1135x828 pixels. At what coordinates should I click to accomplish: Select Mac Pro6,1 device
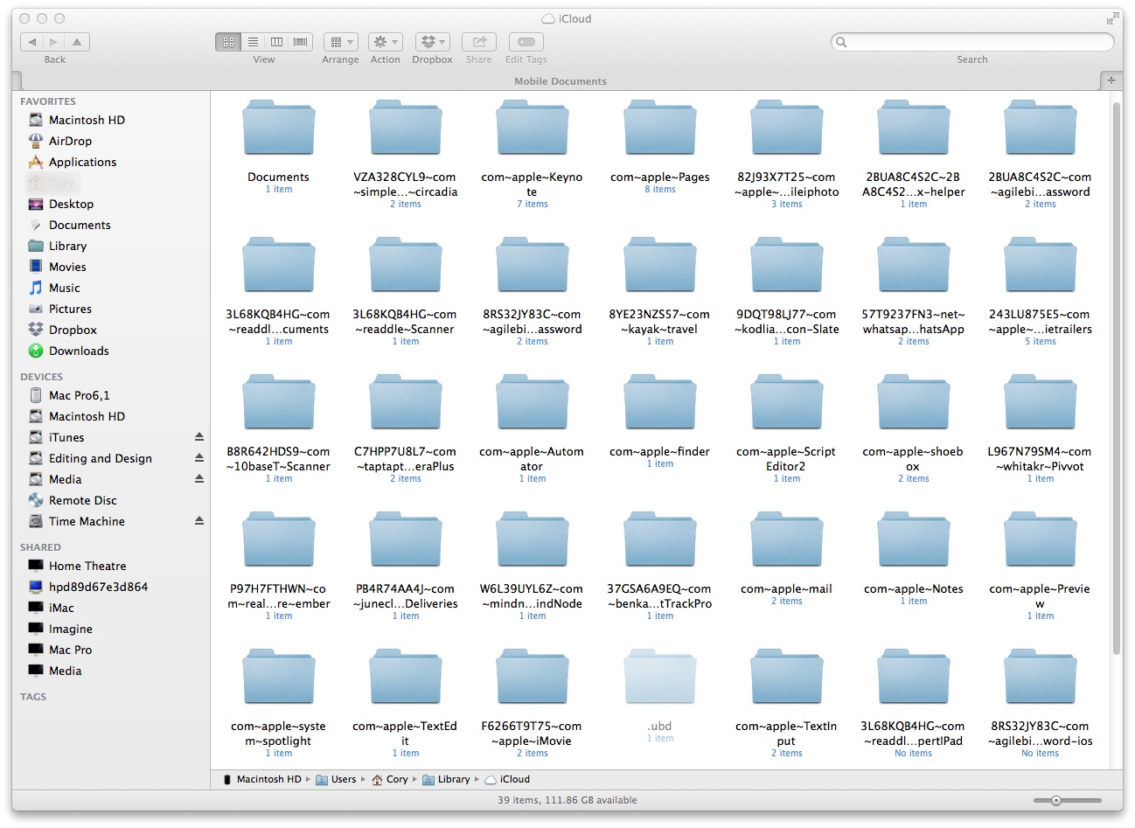[79, 395]
